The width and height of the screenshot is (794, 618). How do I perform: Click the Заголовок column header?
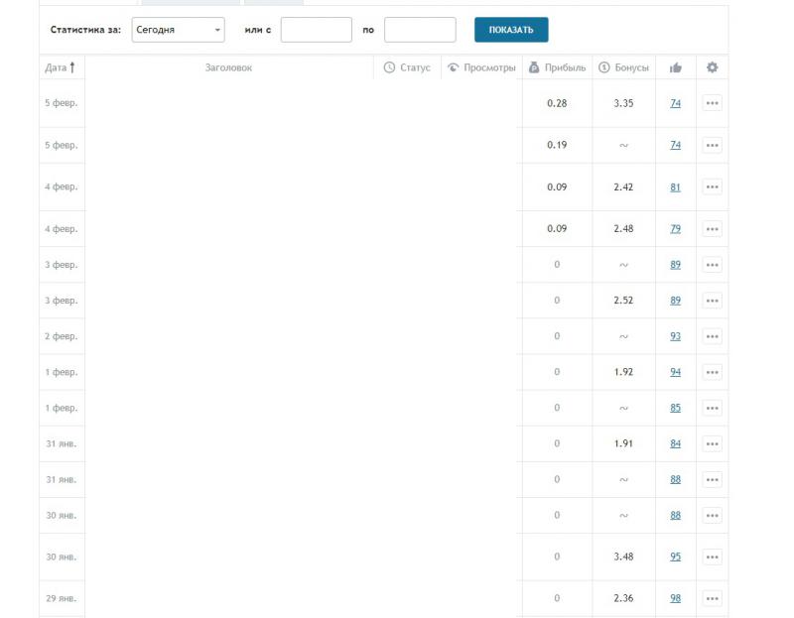pyautogui.click(x=228, y=67)
